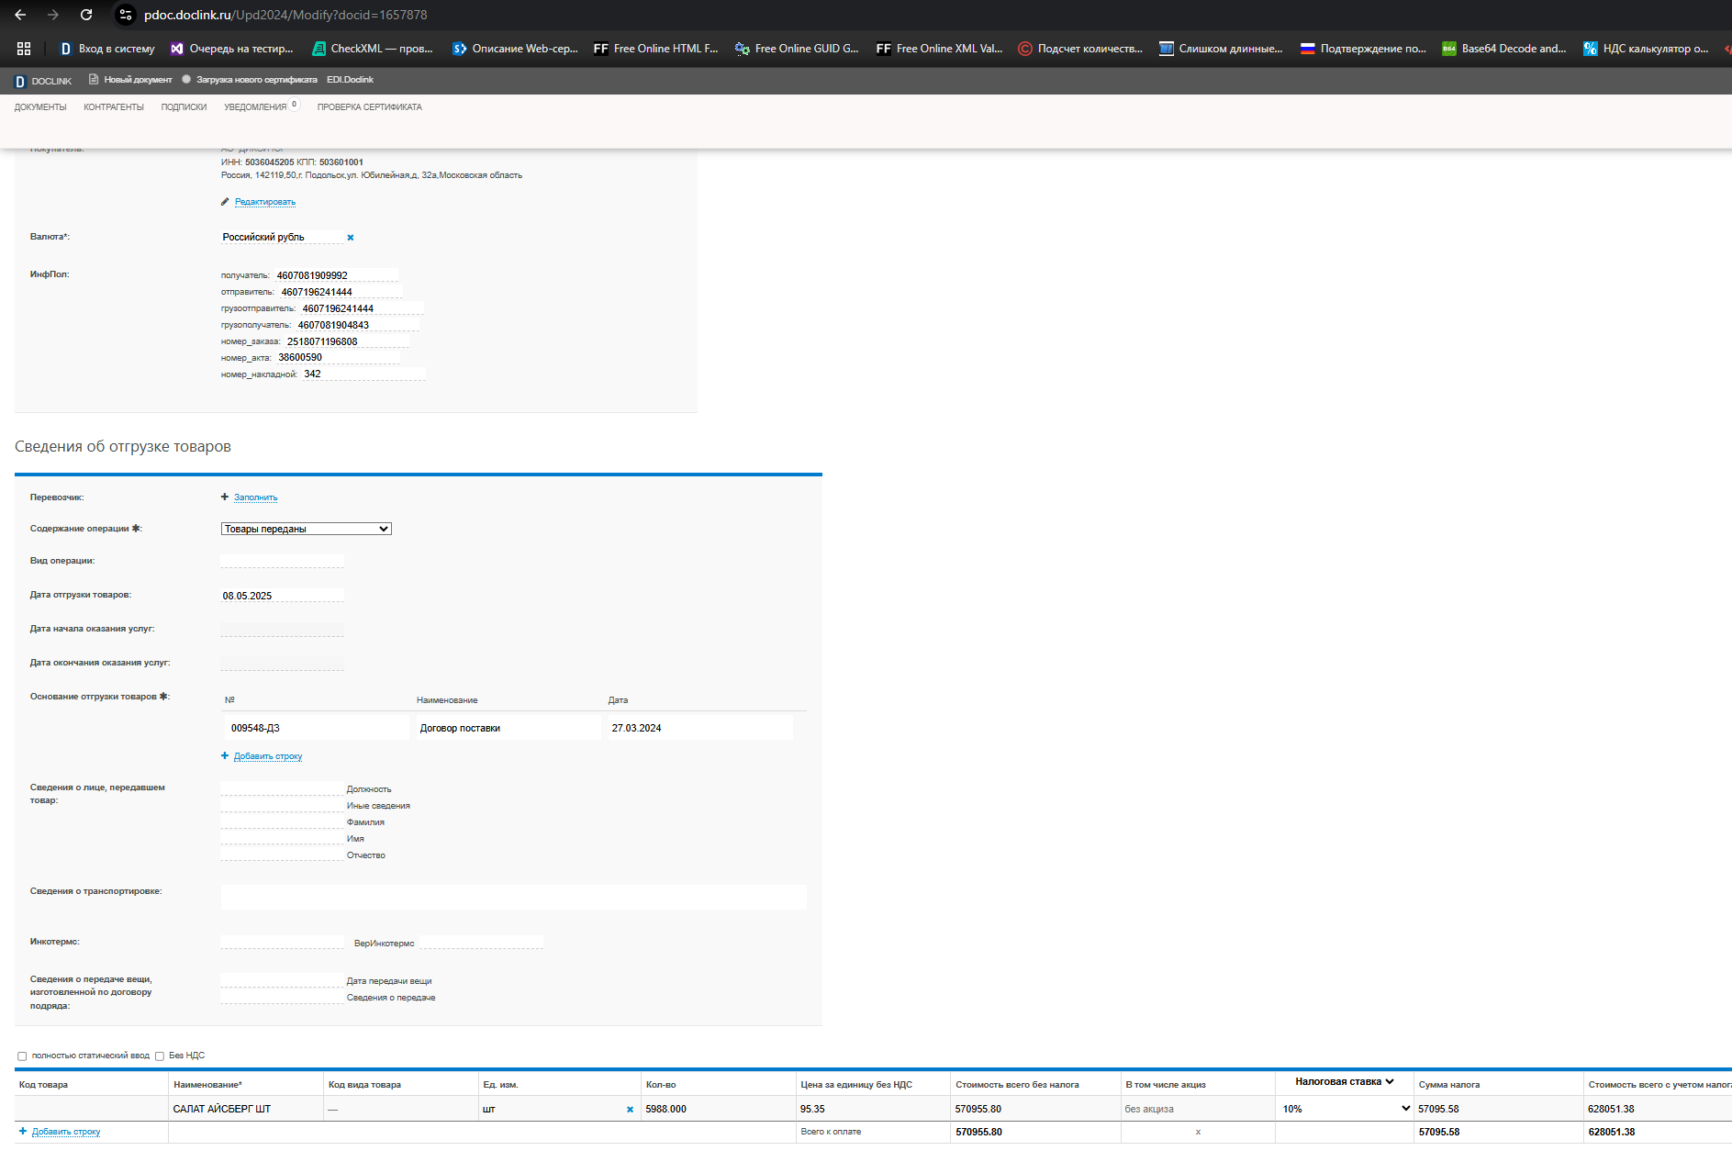Click the DOCLINK logo icon
1732x1162 pixels.
[x=20, y=81]
